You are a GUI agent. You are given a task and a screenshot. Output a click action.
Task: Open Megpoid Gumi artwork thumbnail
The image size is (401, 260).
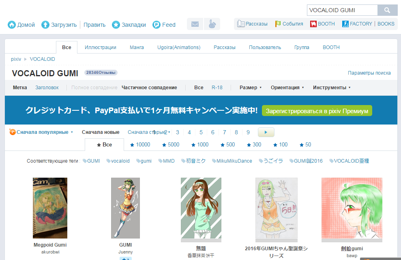(x=50, y=208)
